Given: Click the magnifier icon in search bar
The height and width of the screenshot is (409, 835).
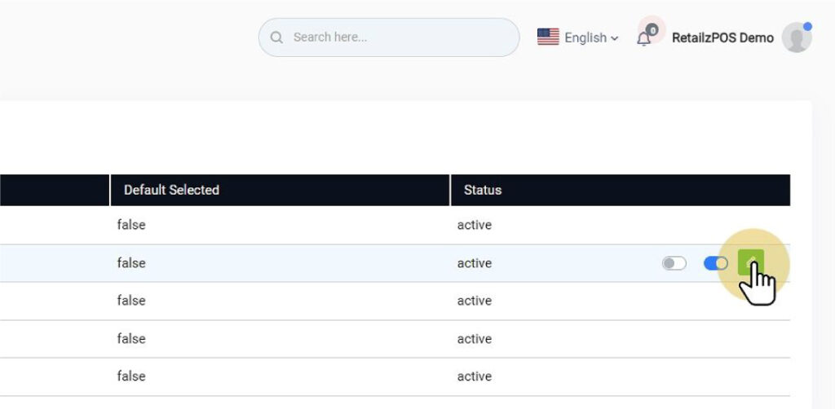Looking at the screenshot, I should [x=276, y=37].
